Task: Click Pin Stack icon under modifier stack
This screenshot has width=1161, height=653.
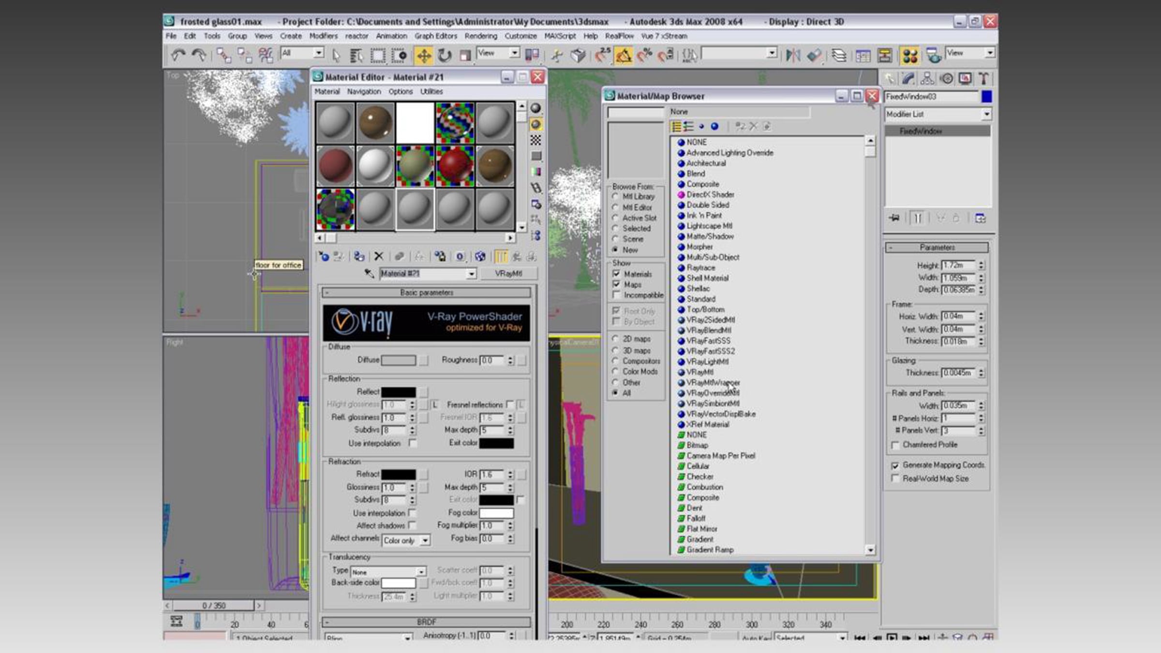Action: tap(894, 218)
